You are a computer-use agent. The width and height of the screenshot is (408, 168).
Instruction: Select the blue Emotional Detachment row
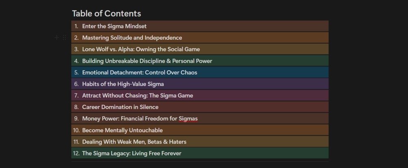pyautogui.click(x=139, y=72)
